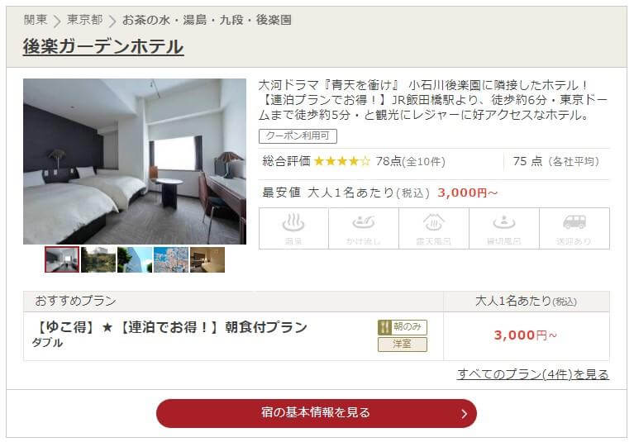Click the free-flowing bath (かけ流し) icon
Screen dimensions: 634x442
pos(364,228)
